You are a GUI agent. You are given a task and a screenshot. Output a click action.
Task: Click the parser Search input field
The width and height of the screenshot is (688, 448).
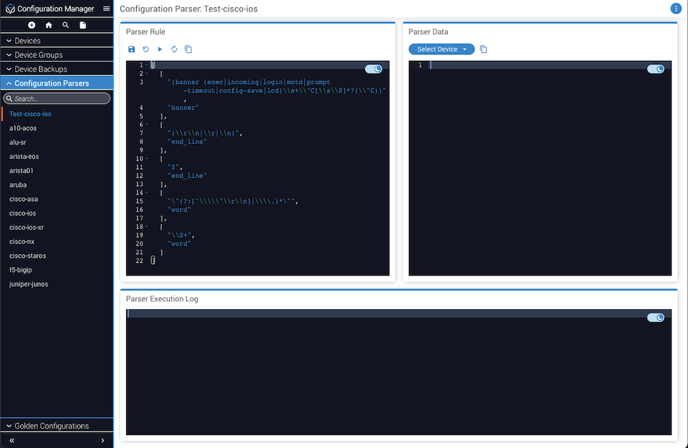(57, 98)
